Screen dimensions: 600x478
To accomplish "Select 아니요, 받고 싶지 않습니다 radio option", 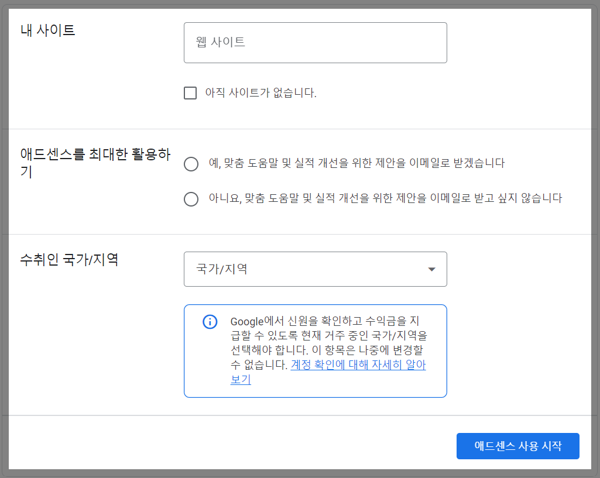I will pos(191,199).
